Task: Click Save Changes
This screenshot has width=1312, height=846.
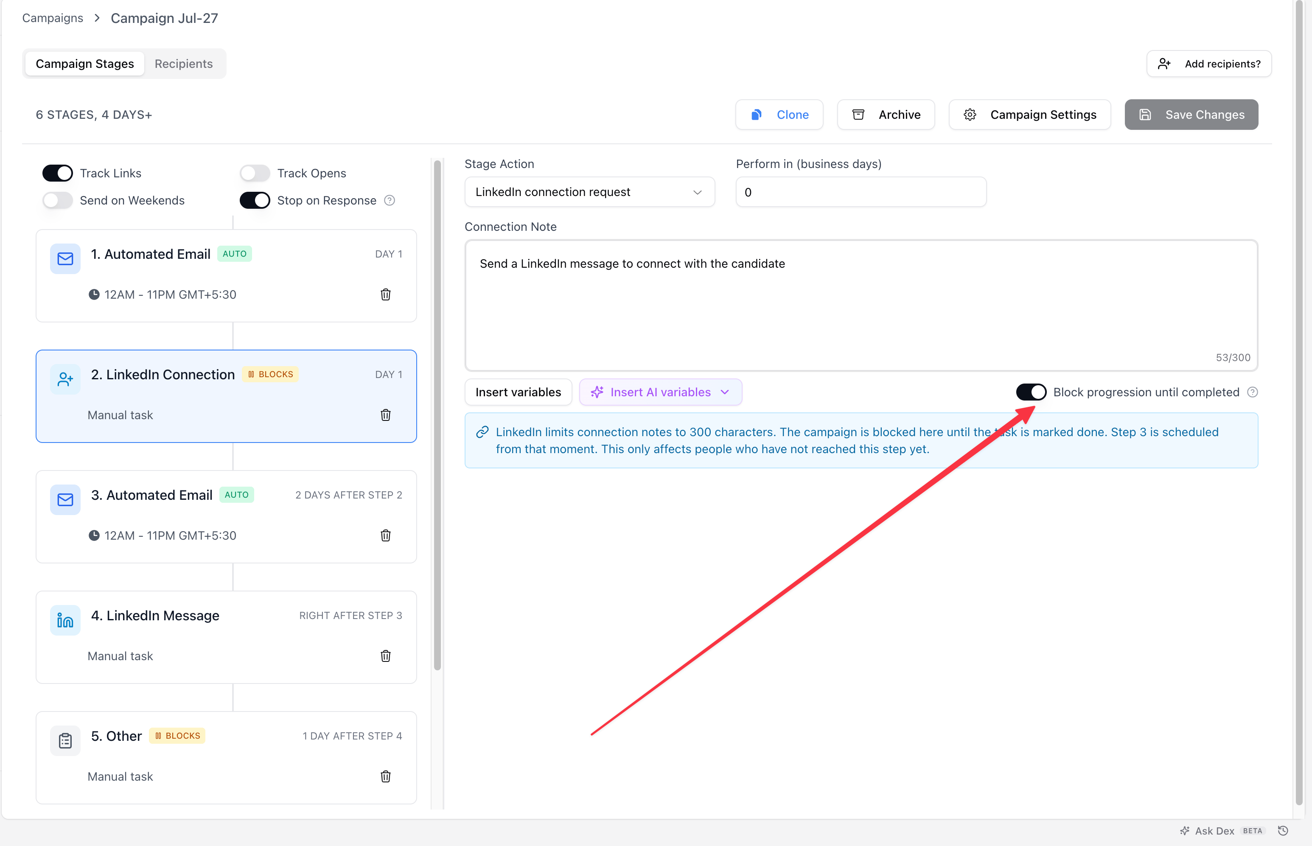Action: [x=1191, y=114]
